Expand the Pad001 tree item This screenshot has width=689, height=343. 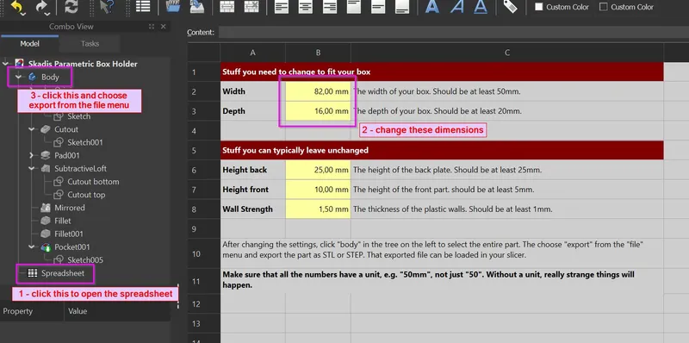(x=32, y=155)
